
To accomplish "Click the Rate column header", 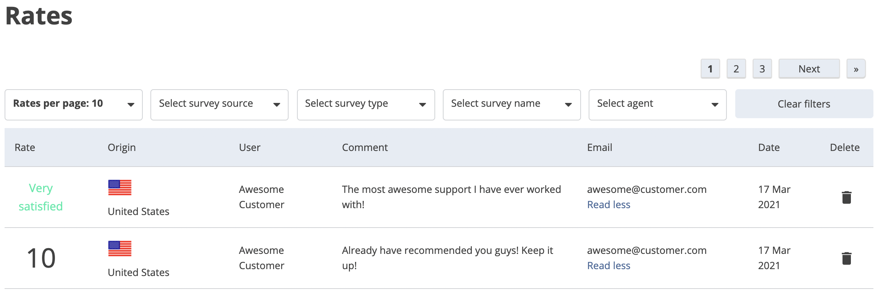I will pos(25,148).
